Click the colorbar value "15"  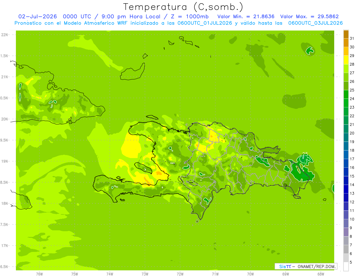point(352,176)
